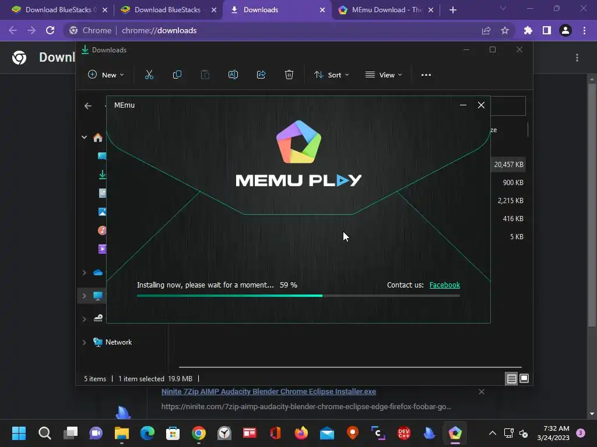Click the Delete trash icon in File Explorer
The height and width of the screenshot is (447, 597).
(289, 75)
